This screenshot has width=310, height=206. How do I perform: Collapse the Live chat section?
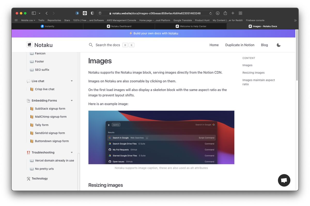[72, 81]
